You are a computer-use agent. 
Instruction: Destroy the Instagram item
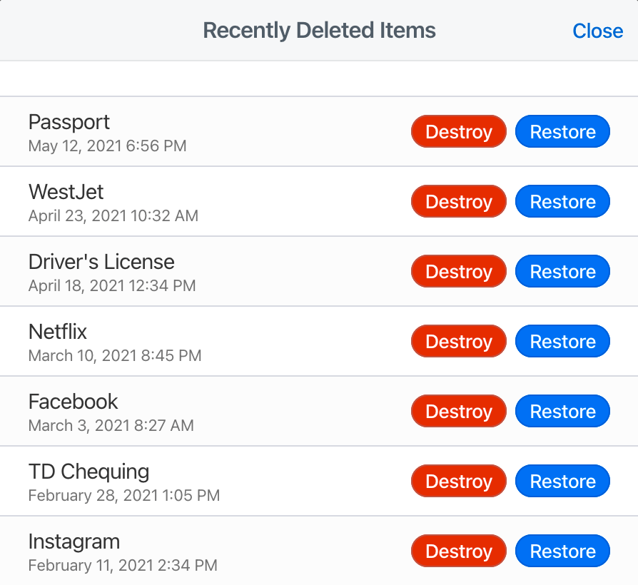click(458, 551)
